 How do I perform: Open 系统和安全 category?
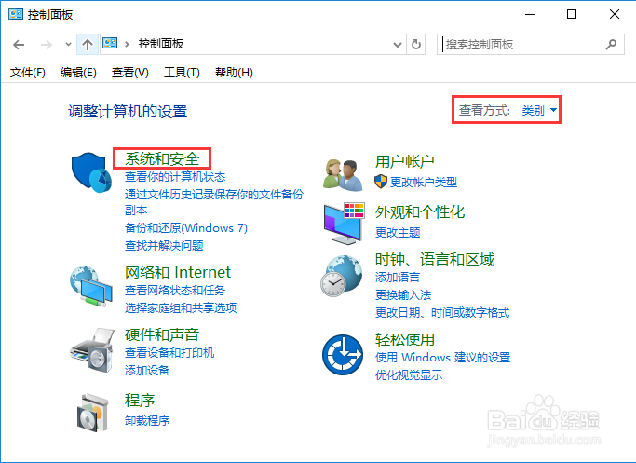[x=162, y=158]
